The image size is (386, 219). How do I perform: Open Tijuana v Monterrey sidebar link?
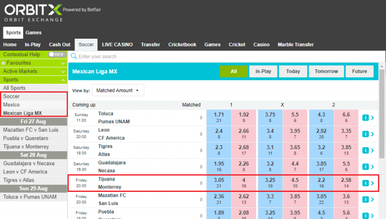pos(34,146)
